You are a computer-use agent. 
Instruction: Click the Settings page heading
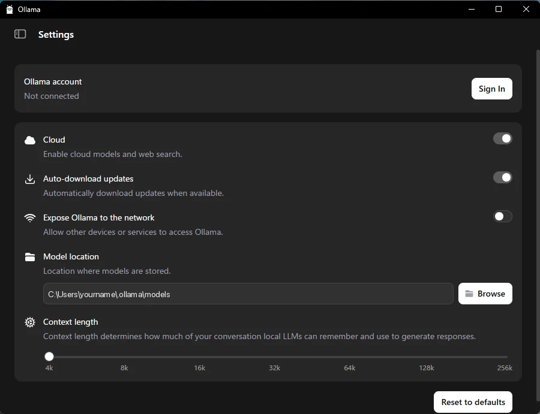[56, 35]
